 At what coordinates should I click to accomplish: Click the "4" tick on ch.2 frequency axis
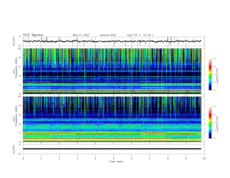(20, 124)
